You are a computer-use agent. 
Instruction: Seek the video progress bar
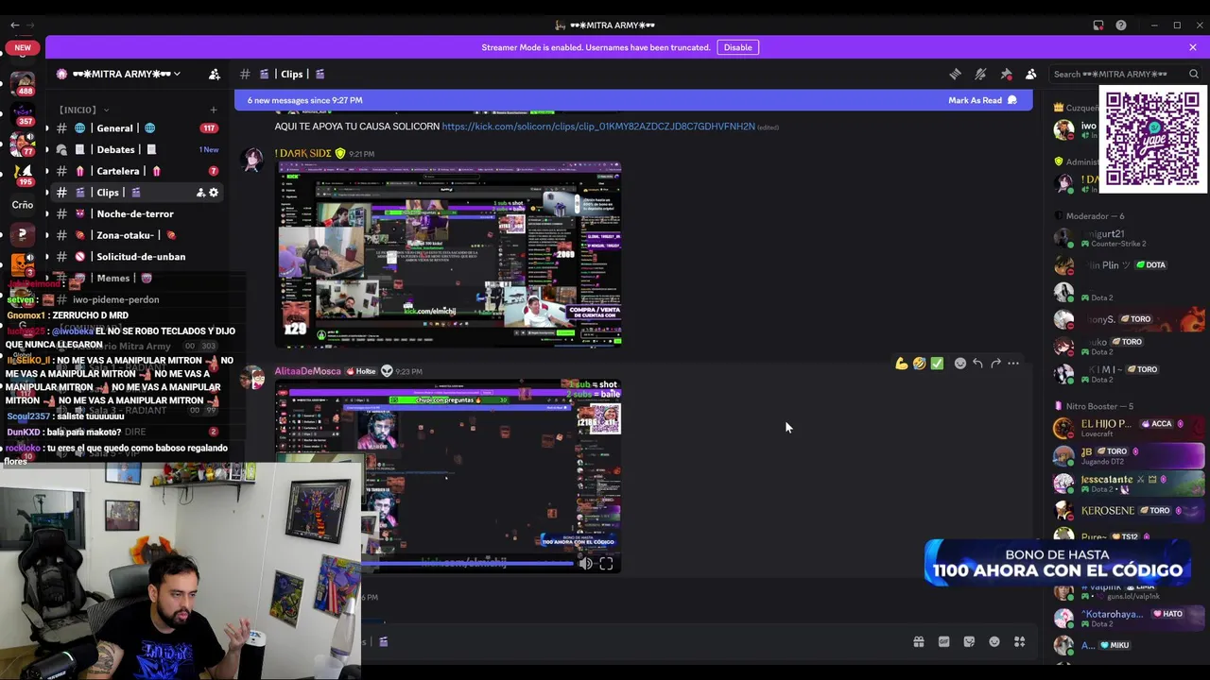468,564
